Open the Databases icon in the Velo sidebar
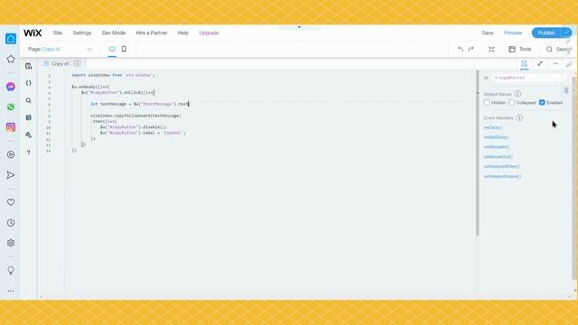Image resolution: width=578 pixels, height=325 pixels. point(29,117)
